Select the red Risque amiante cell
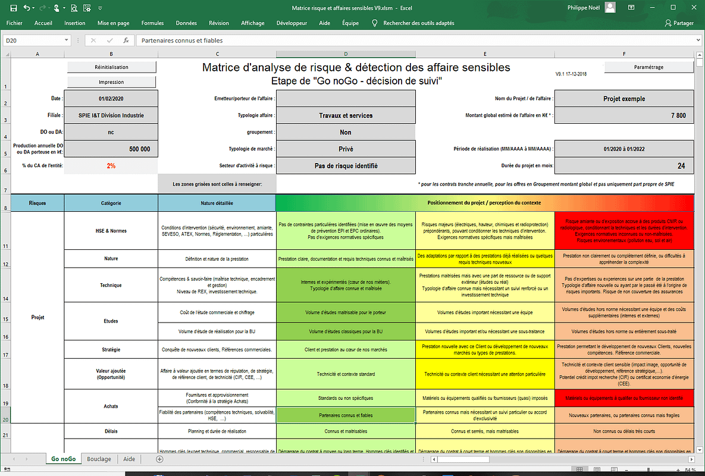The height and width of the screenshot is (476, 705). point(624,231)
